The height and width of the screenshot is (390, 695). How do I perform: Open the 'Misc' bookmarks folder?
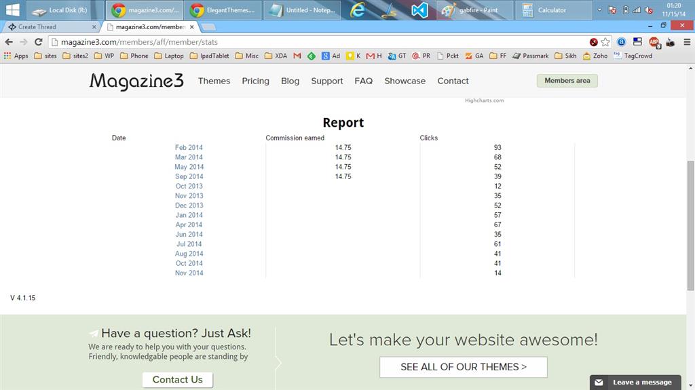click(247, 56)
